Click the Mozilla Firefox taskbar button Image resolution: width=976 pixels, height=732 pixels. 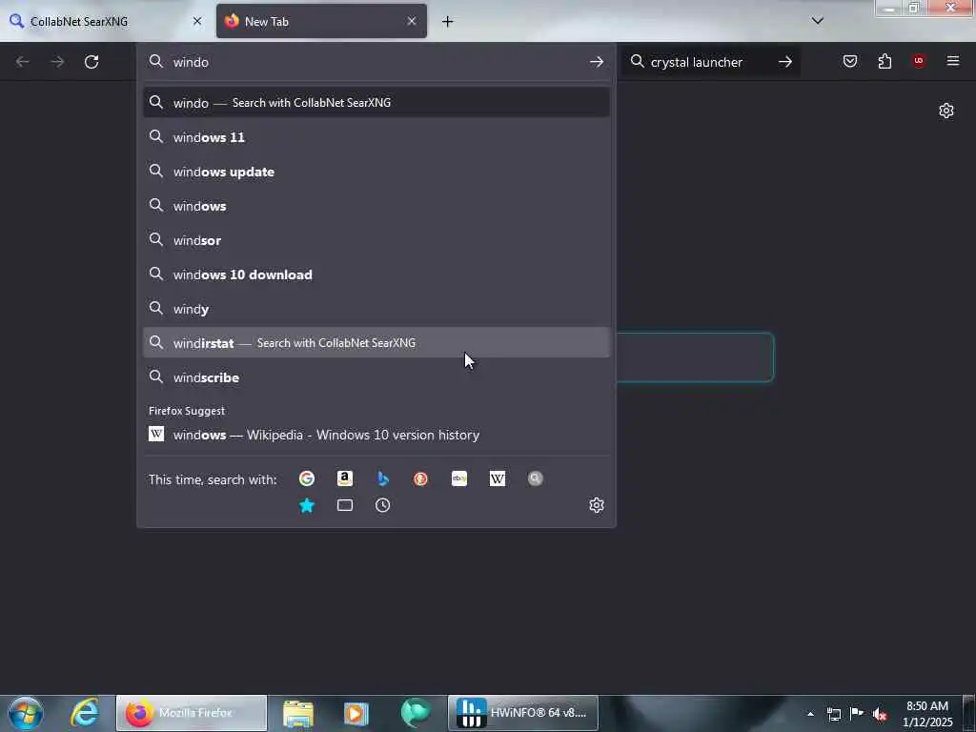coord(191,713)
